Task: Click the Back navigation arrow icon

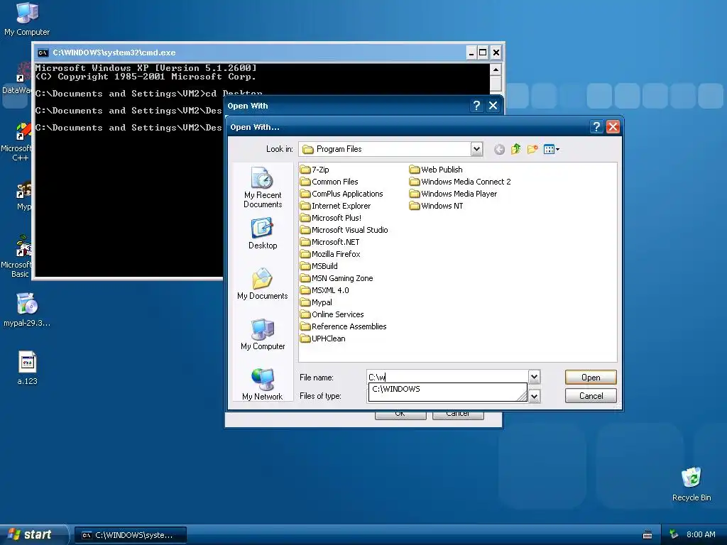Action: [499, 149]
